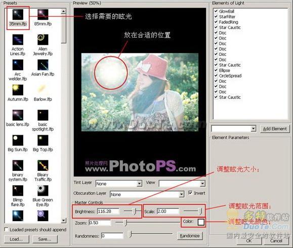Click the Randomness value field
The height and width of the screenshot is (248, 293).
112,236
